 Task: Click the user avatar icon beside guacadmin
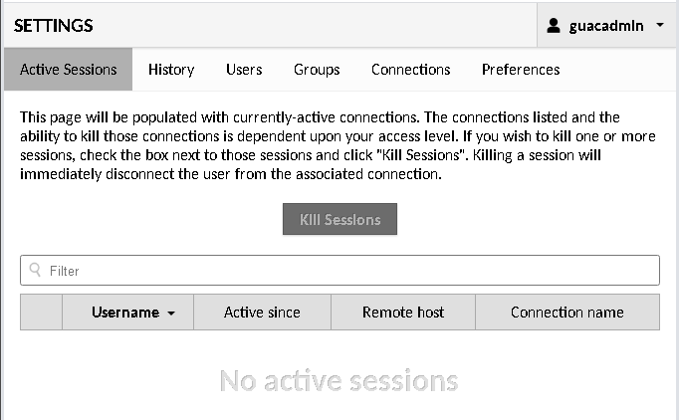coord(553,26)
